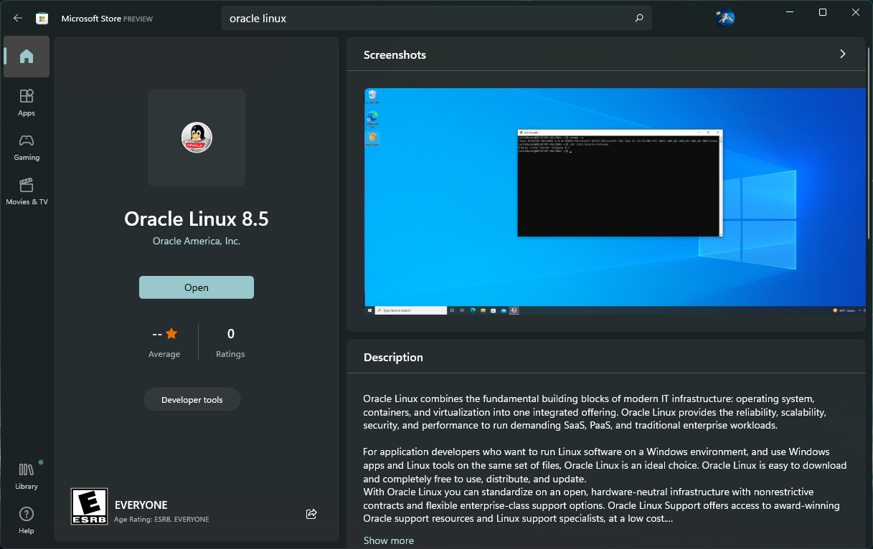Click the Average rating label

[164, 354]
